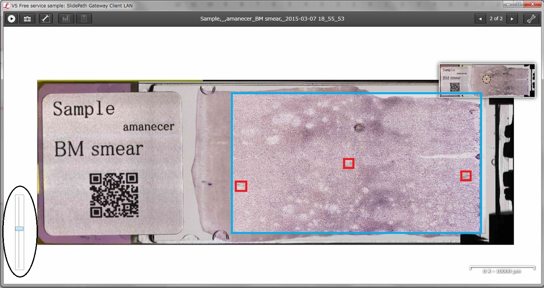
Task: Select the measurement ruler tool
Action: click(x=45, y=19)
